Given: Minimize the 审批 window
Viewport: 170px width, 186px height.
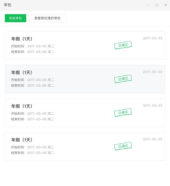Looking at the screenshot, I should tap(148, 5).
